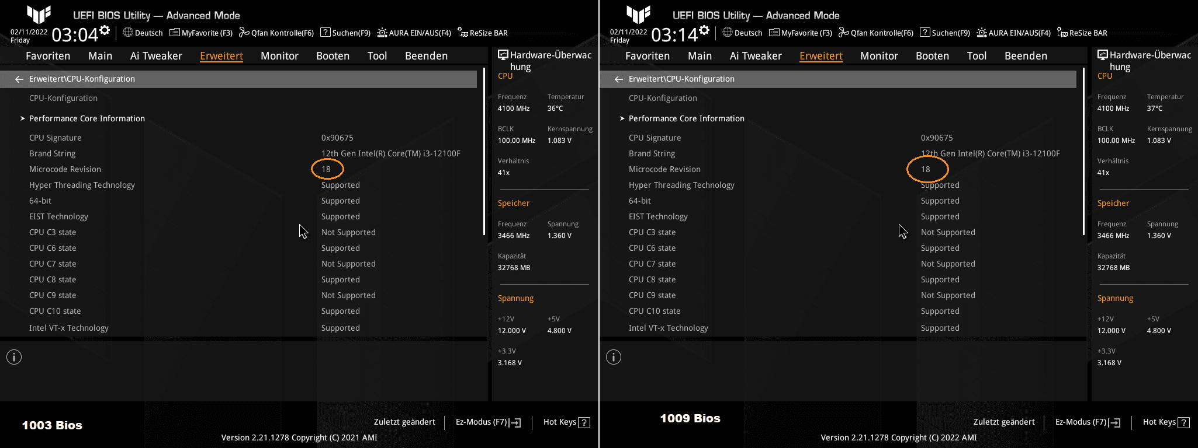Click Brand String label in 1009 Bios
This screenshot has width=1198, height=448.
pyautogui.click(x=652, y=153)
